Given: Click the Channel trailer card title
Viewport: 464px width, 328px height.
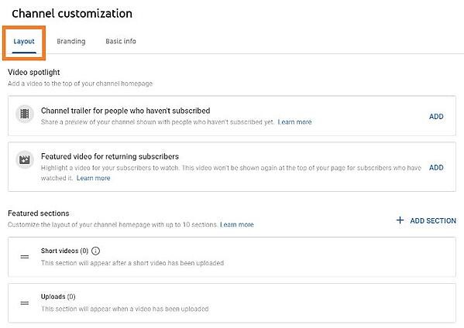Looking at the screenshot, I should pos(125,111).
